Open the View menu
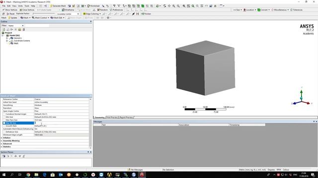 click(x=14, y=6)
